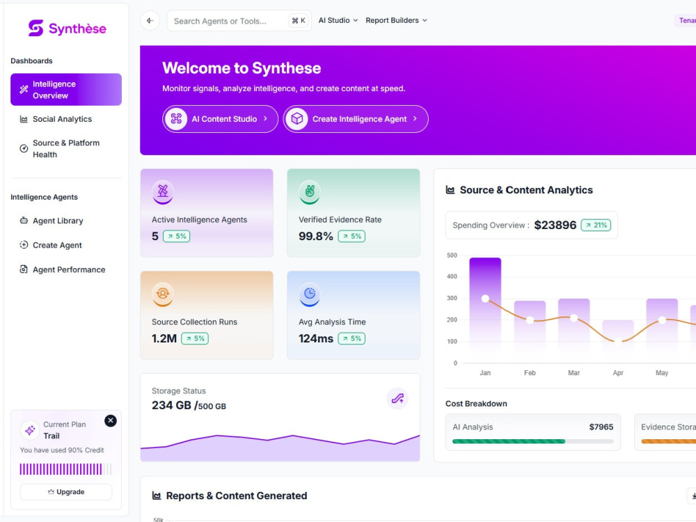Click the Verified Evidence Rate hand icon
Screen dimensions: 696x522
[310, 191]
